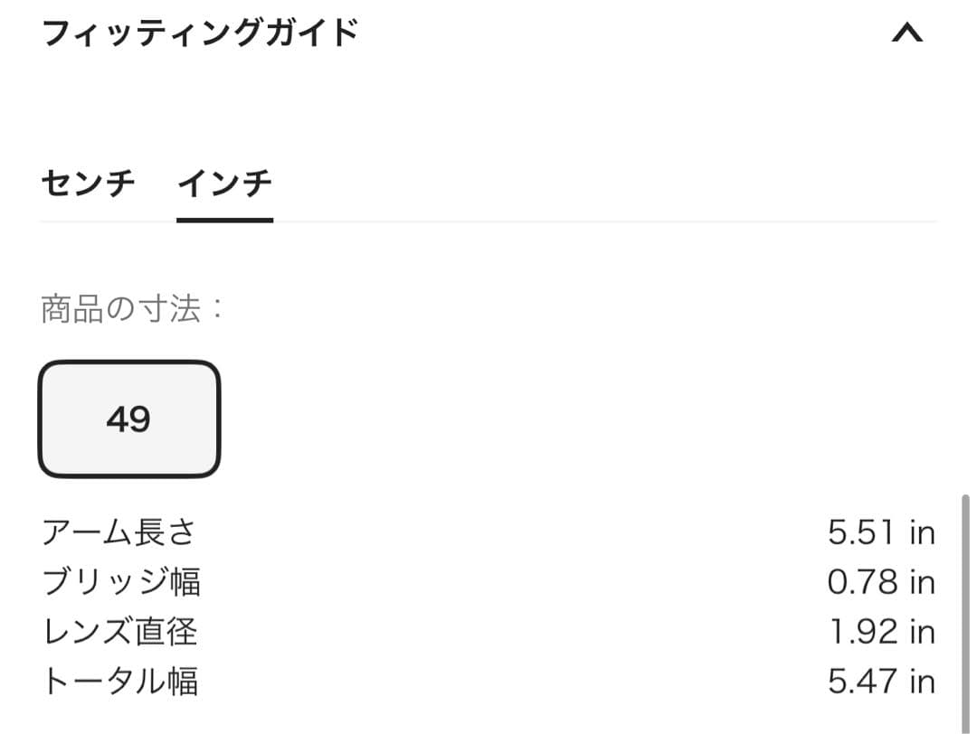Click the black underline beneath インチ

tap(224, 219)
